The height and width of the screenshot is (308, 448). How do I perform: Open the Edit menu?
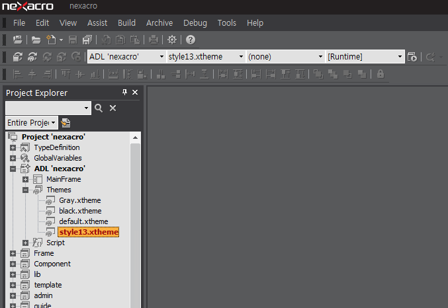[x=42, y=23]
